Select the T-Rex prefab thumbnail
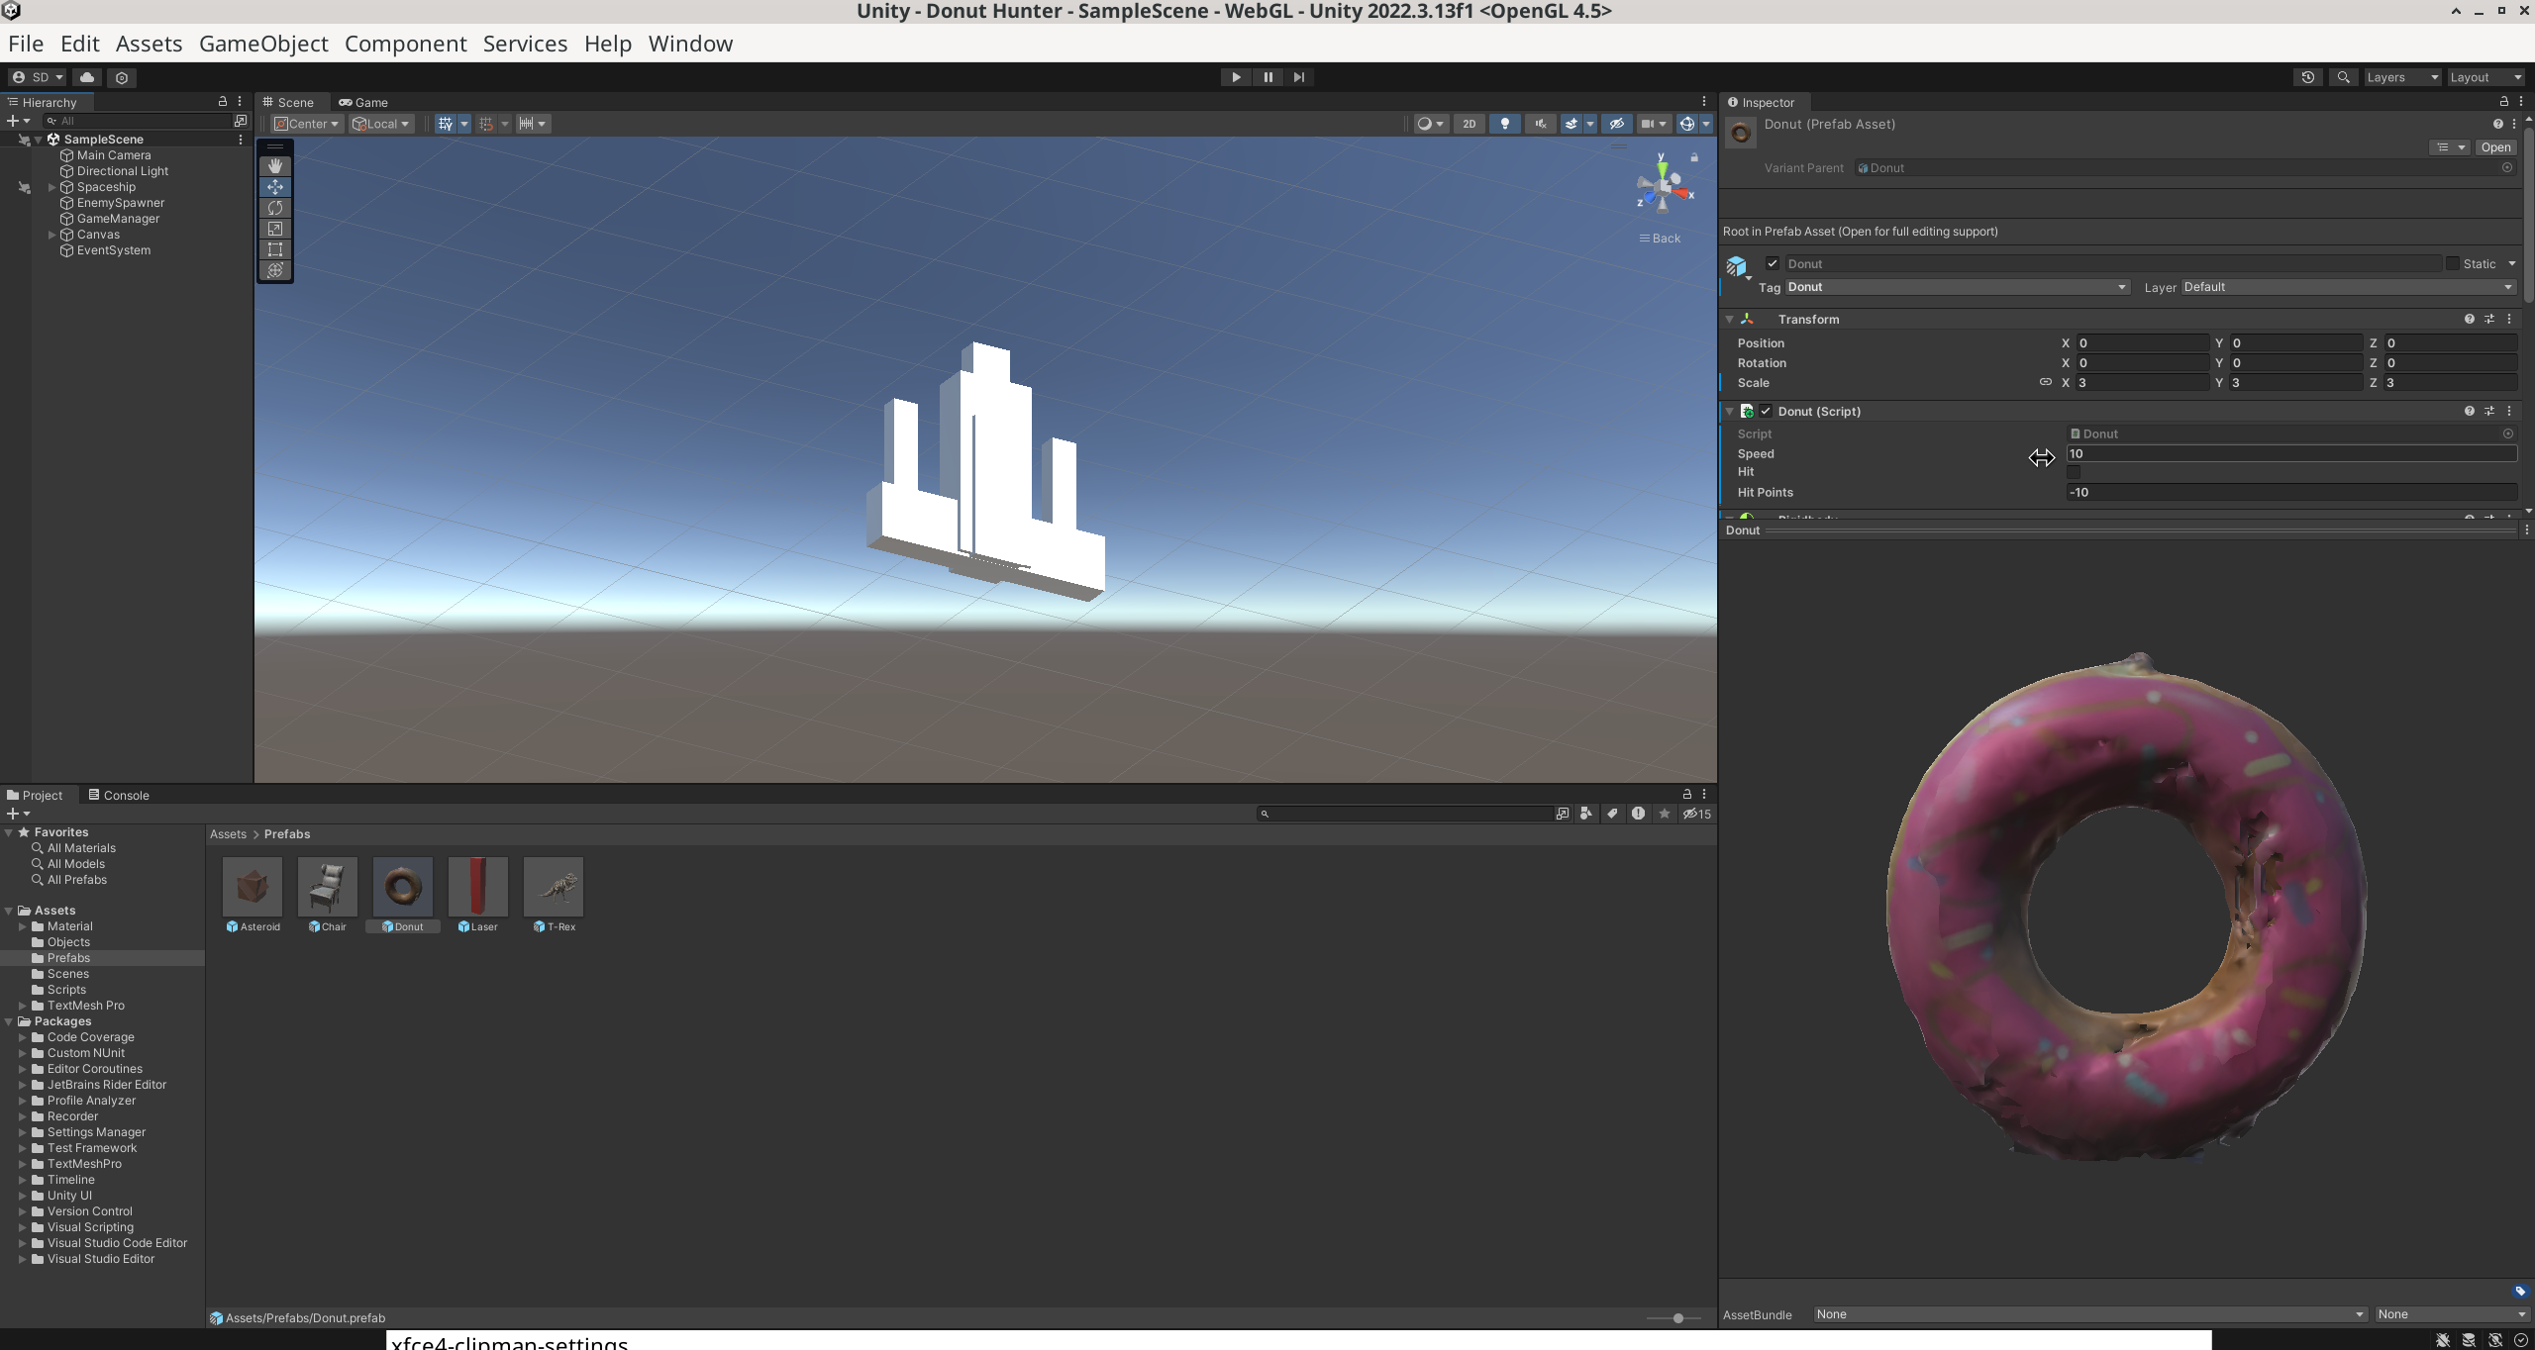 (x=554, y=888)
